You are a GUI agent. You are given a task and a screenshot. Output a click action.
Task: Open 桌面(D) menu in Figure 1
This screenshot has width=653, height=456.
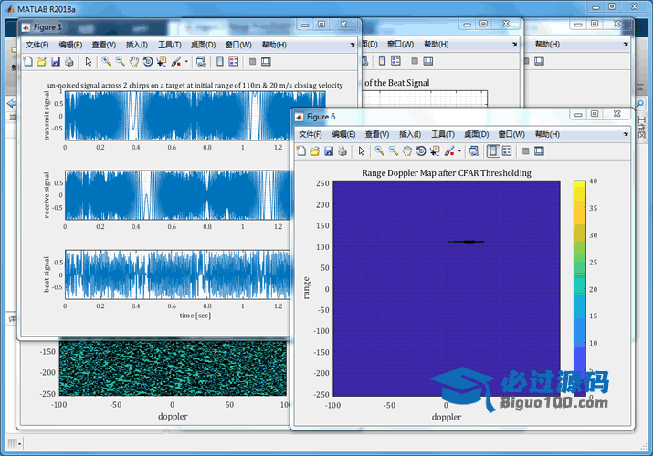pyautogui.click(x=204, y=45)
